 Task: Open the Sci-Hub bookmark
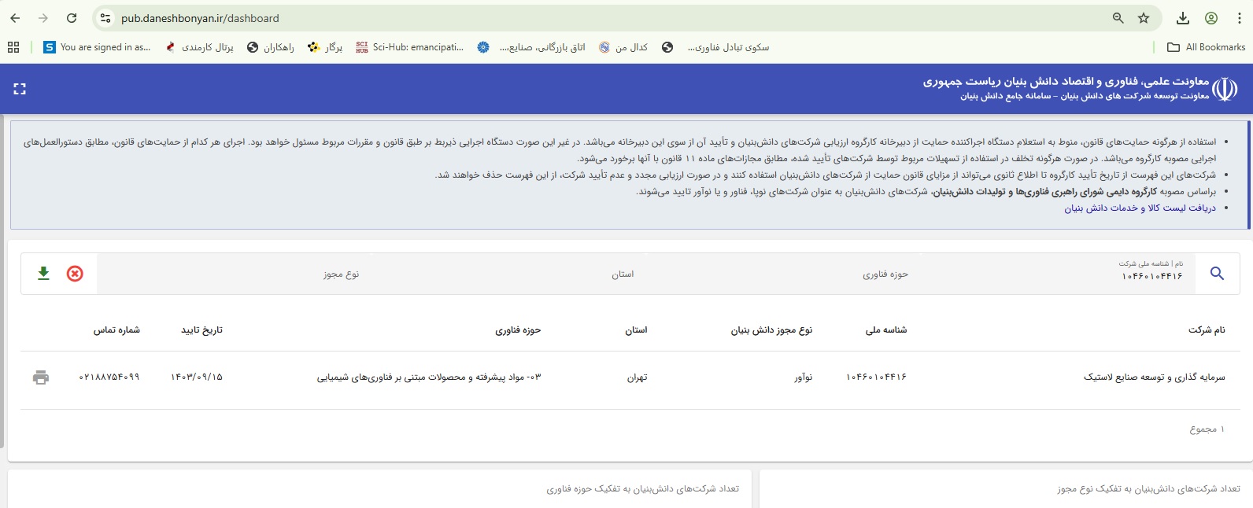coord(409,47)
